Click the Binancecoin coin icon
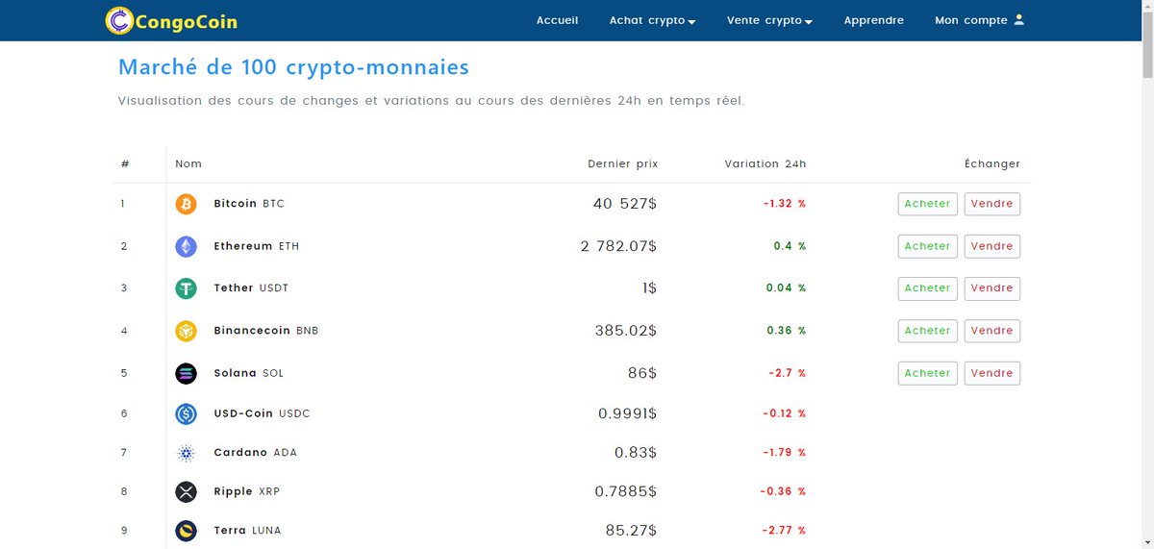1154x549 pixels. [x=186, y=331]
